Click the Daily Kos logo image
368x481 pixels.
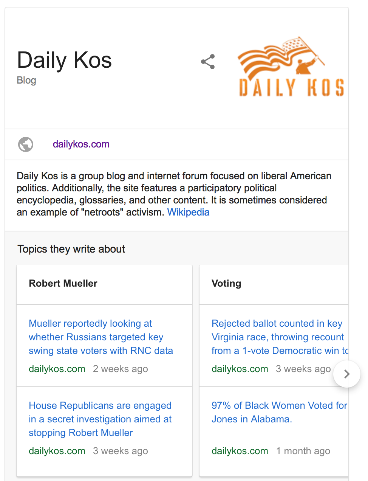point(291,67)
